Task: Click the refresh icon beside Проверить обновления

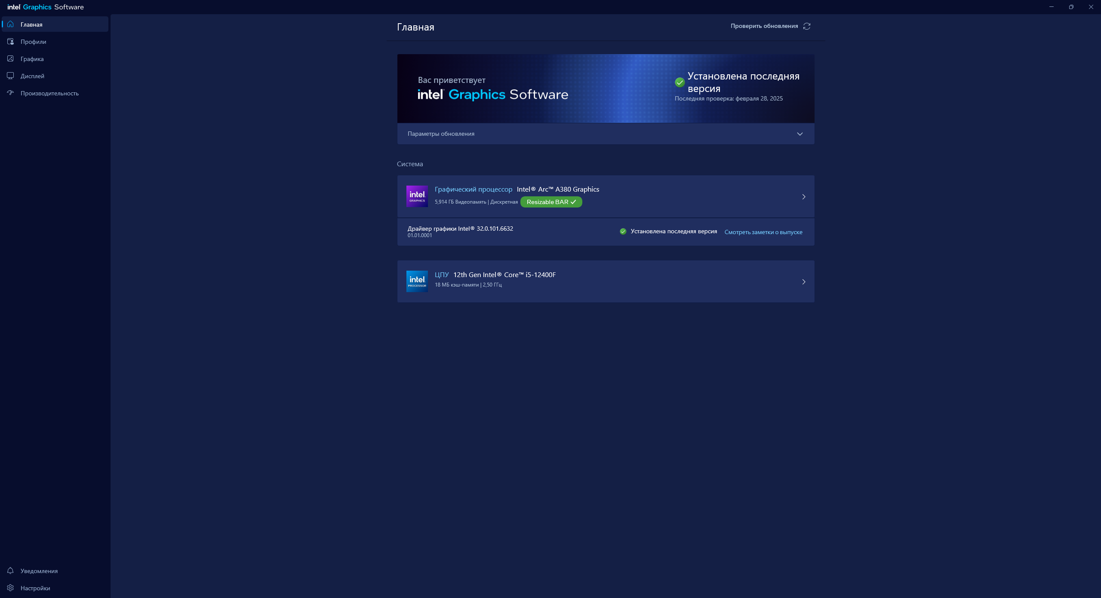Action: 807,26
